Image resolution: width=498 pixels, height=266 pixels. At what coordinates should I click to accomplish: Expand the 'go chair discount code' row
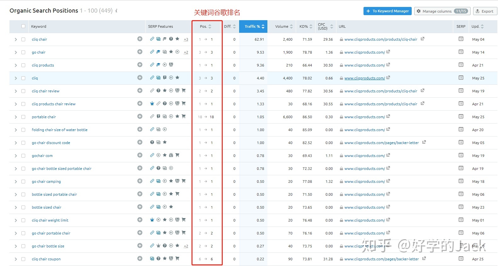[x=16, y=143]
